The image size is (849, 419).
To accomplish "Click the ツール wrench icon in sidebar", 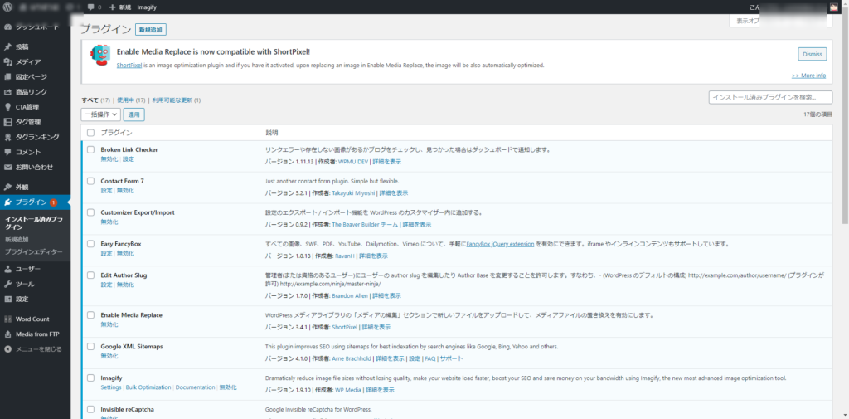I will [x=7, y=284].
